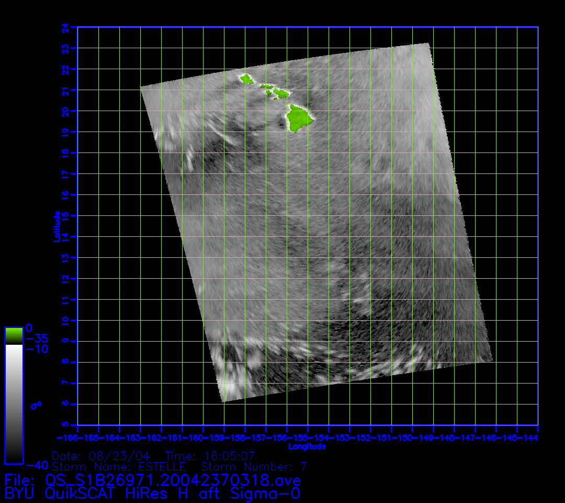565x503 pixels.
Task: Select the green color swatch in legend
Action: 14,335
